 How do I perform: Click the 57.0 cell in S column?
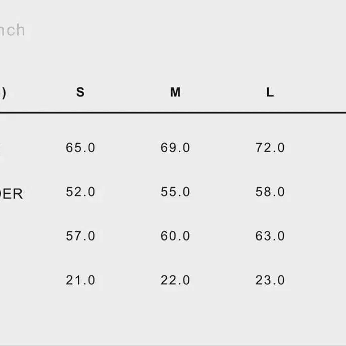[80, 236]
